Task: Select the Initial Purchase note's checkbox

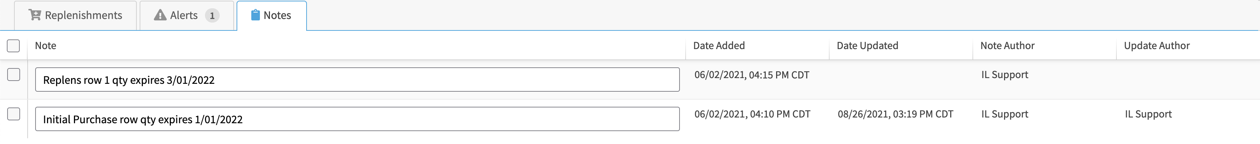Action: pos(14,114)
